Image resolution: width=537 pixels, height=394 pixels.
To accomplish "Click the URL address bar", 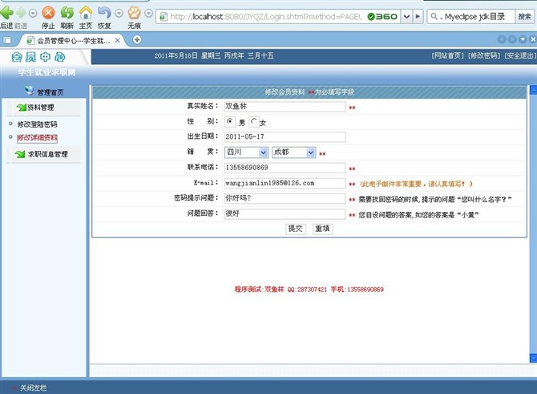I will (x=266, y=17).
